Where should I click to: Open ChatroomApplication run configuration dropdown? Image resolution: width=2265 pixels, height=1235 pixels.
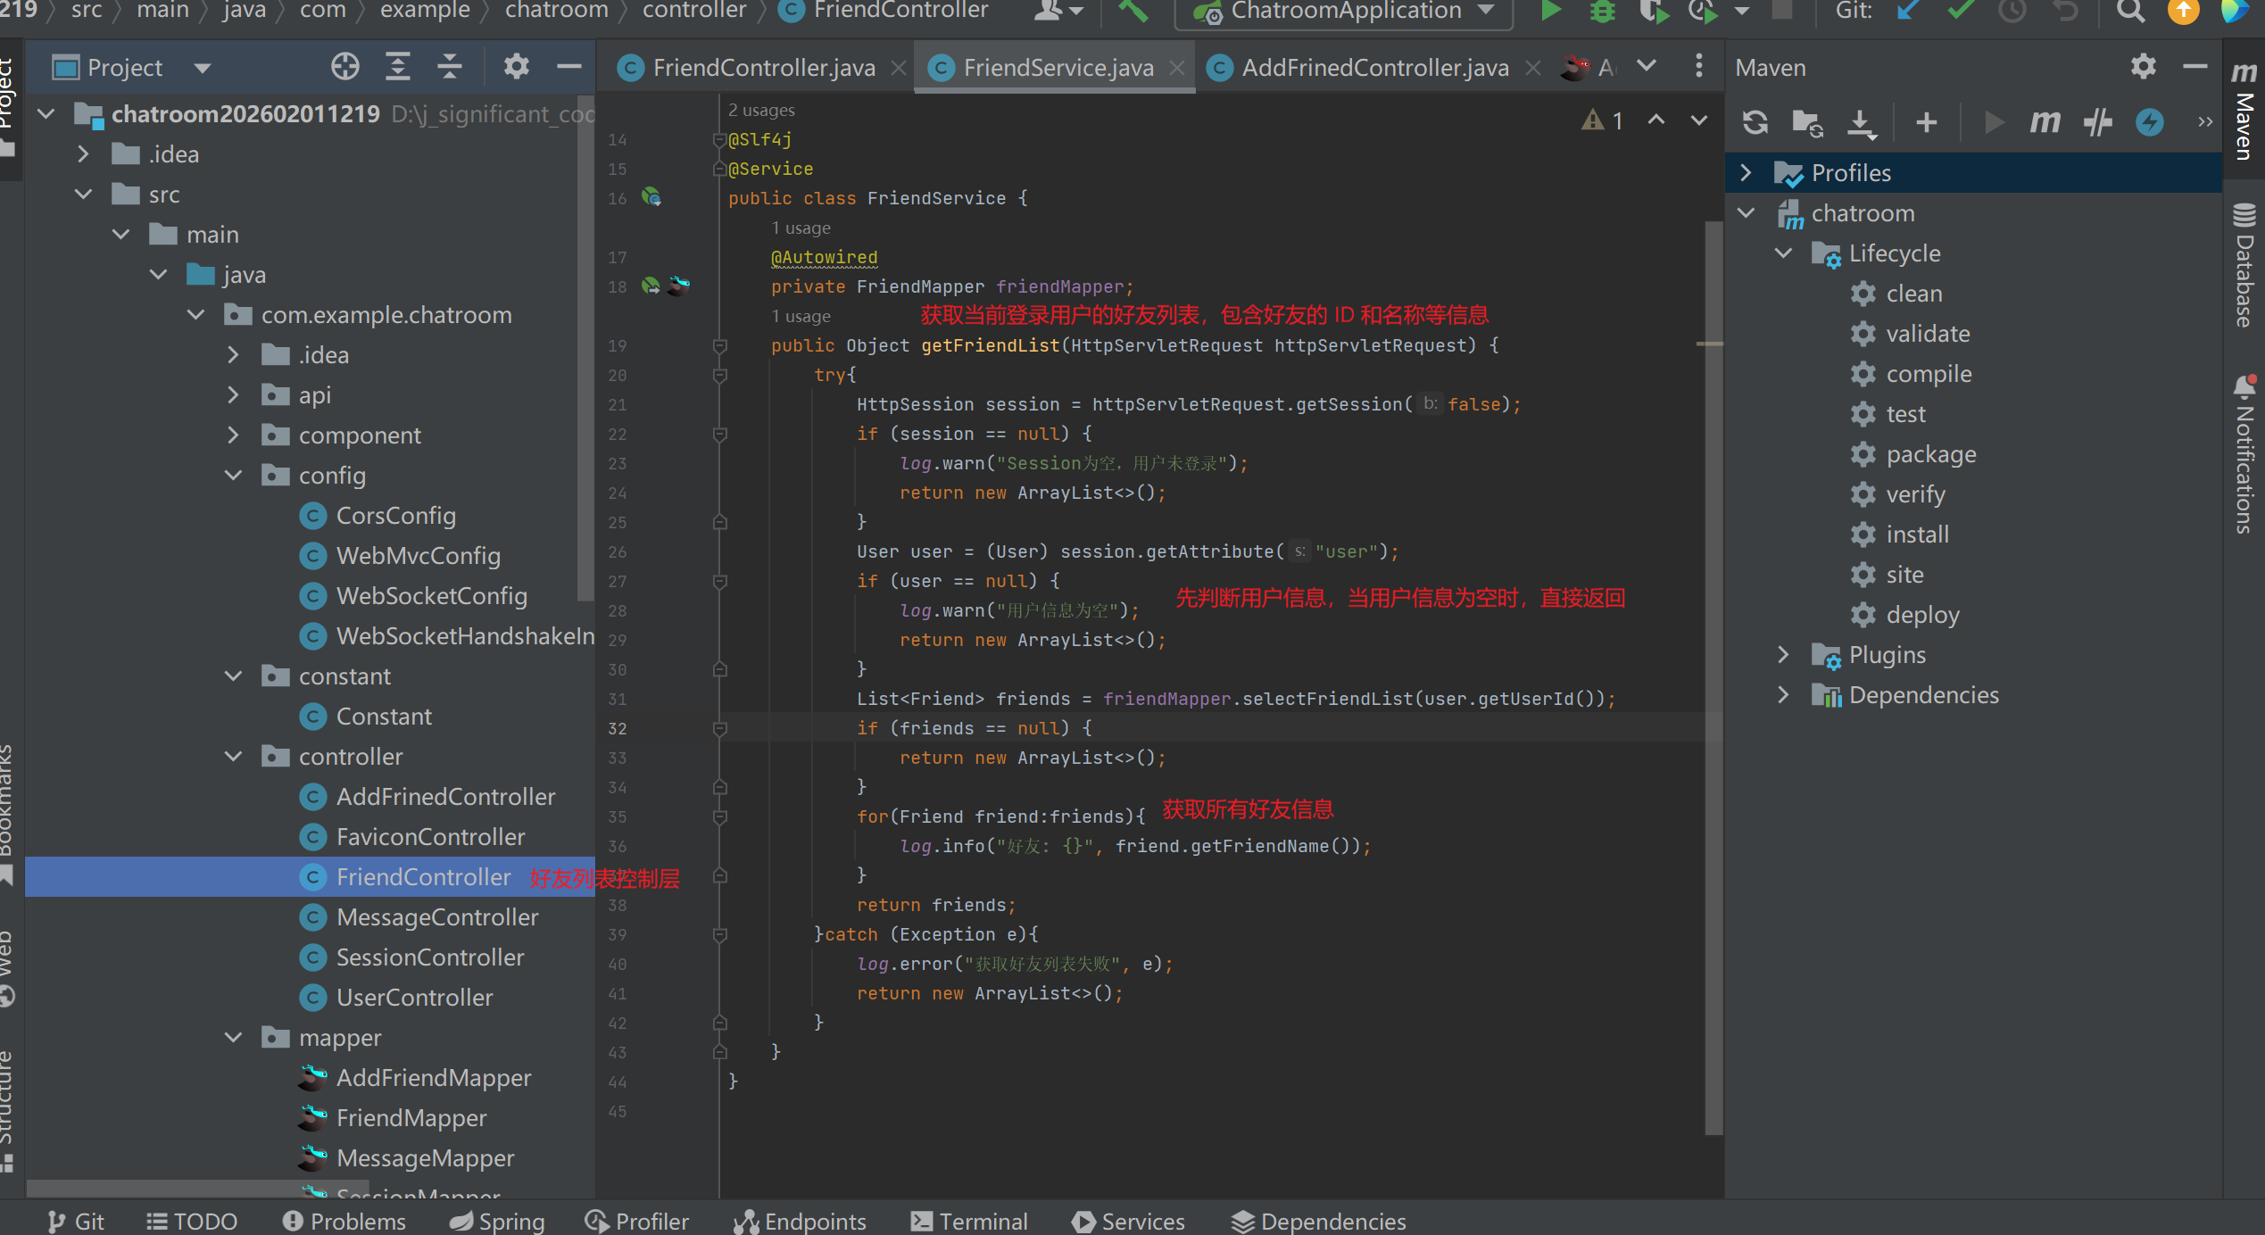[x=1344, y=11]
